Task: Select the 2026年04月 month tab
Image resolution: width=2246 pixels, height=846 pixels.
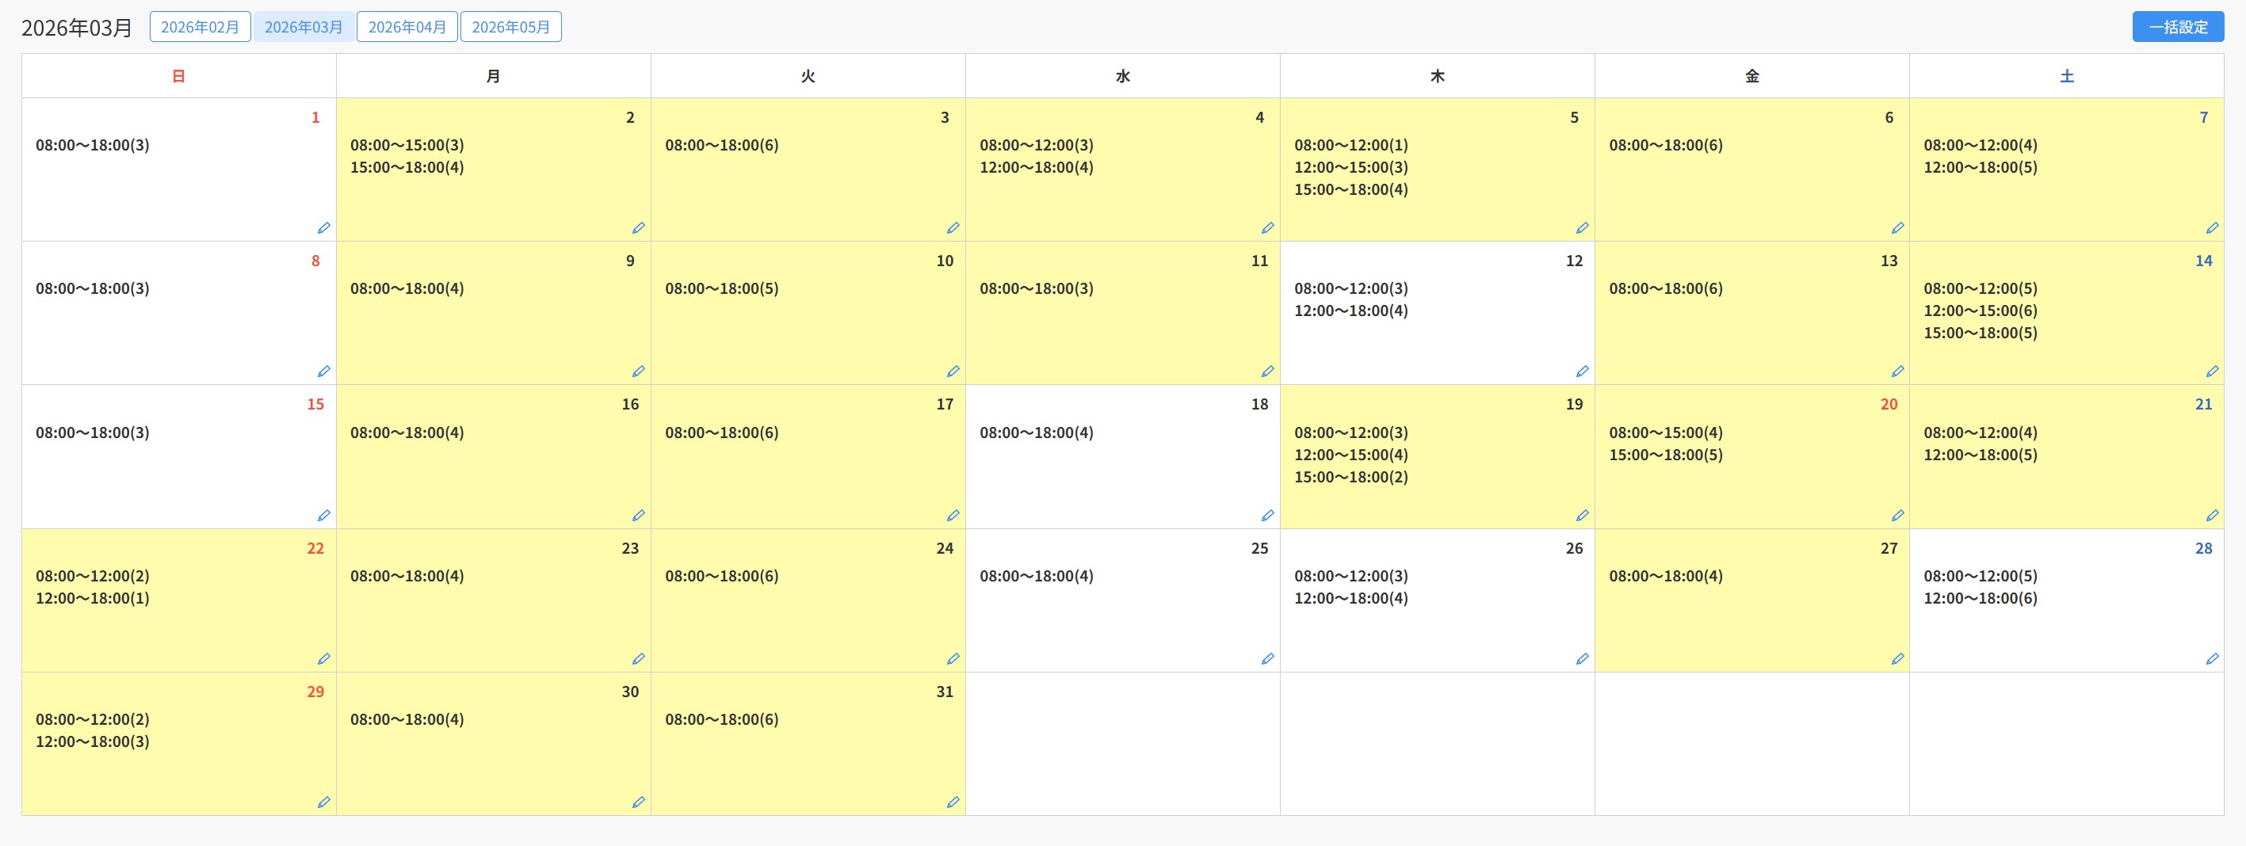Action: click(407, 27)
